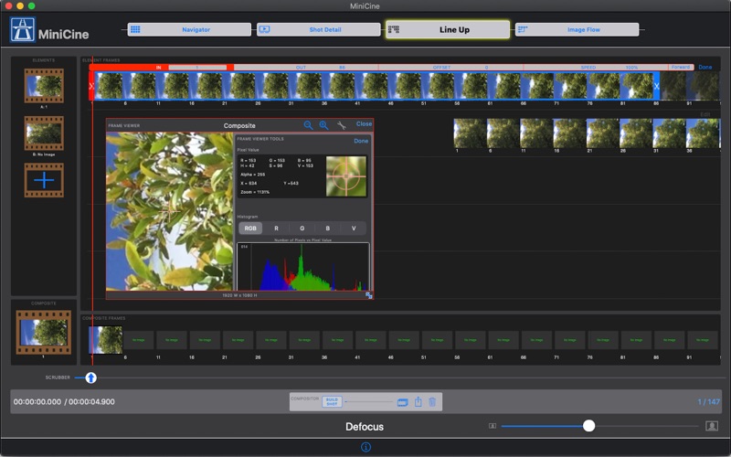The image size is (731, 457).
Task: Zoom out in the Frame Viewer
Action: pyautogui.click(x=308, y=125)
